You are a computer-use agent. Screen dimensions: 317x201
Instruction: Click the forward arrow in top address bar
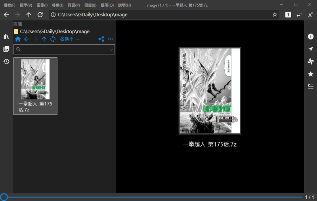17,15
